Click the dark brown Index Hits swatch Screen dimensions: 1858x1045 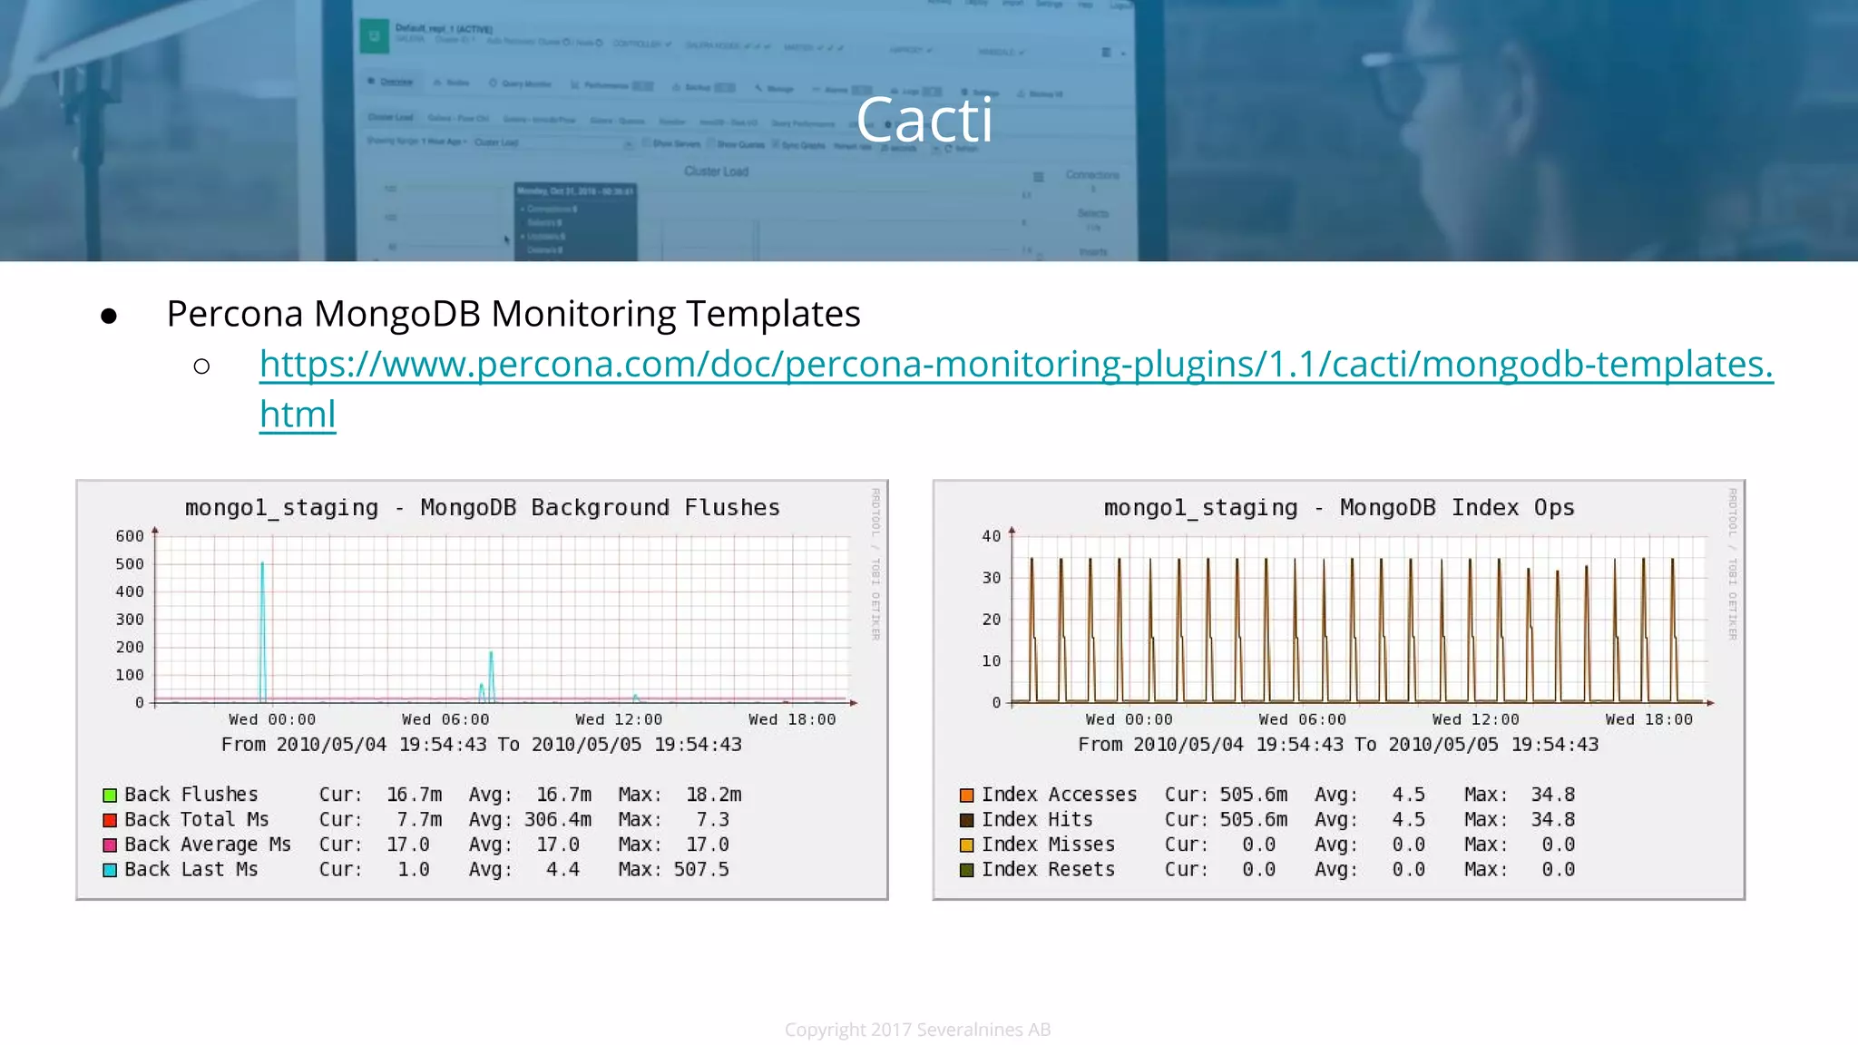[967, 820]
